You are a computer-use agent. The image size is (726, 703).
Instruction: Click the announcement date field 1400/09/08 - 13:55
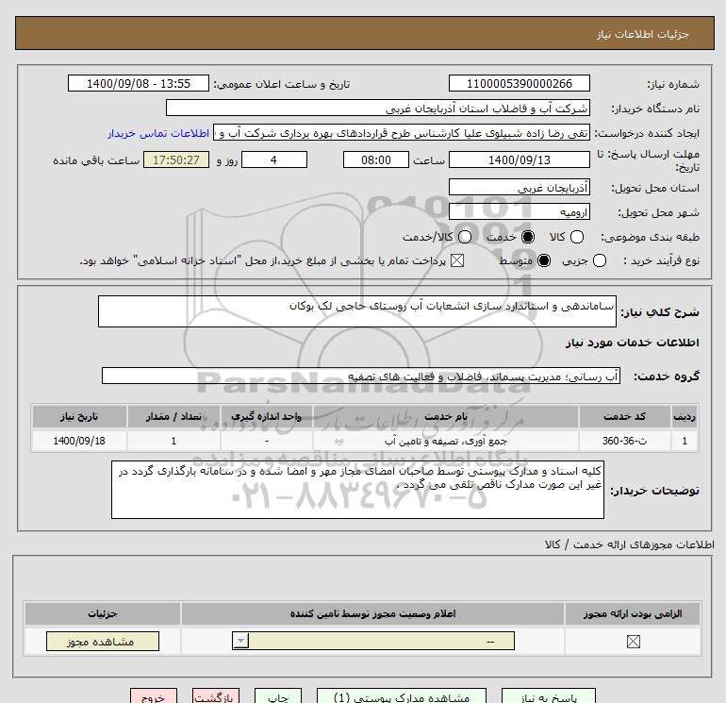pyautogui.click(x=139, y=83)
